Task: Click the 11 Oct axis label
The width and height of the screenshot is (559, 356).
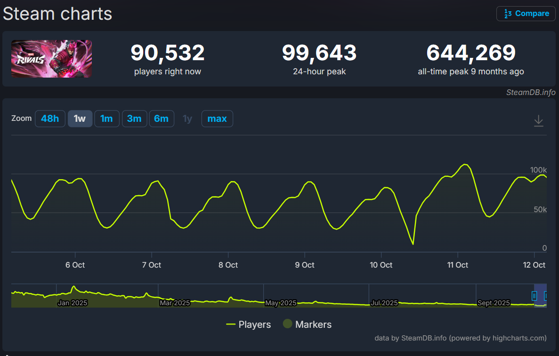Action: click(458, 265)
